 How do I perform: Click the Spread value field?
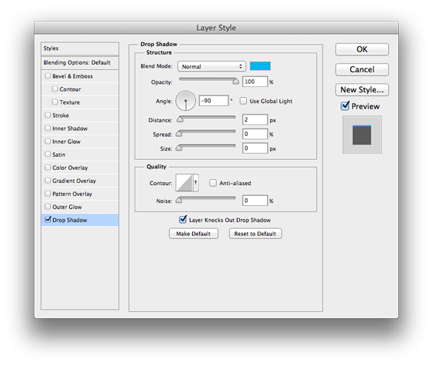point(255,134)
